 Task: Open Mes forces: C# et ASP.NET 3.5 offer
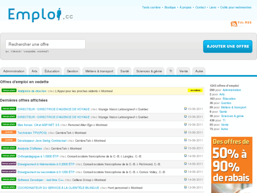[x=38, y=125]
